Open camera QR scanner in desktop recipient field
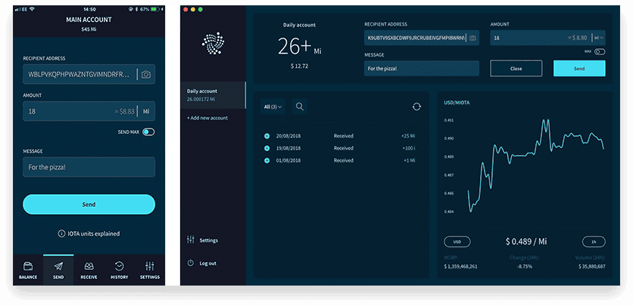633x306 pixels. (472, 38)
